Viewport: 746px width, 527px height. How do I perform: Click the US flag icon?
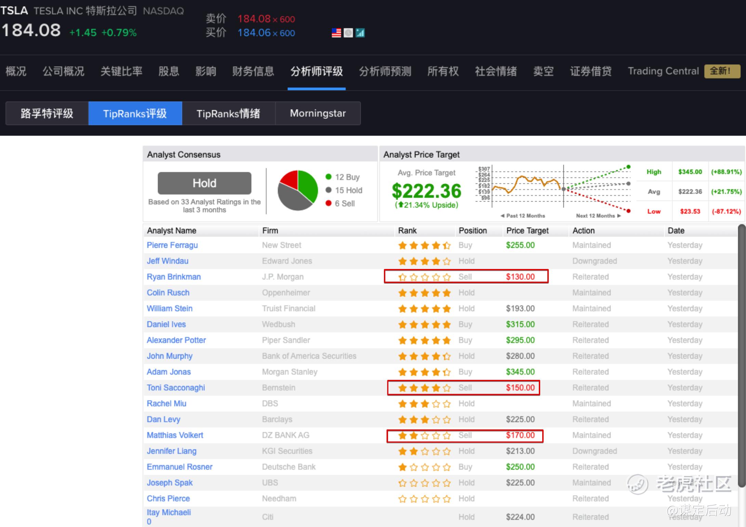pos(336,33)
